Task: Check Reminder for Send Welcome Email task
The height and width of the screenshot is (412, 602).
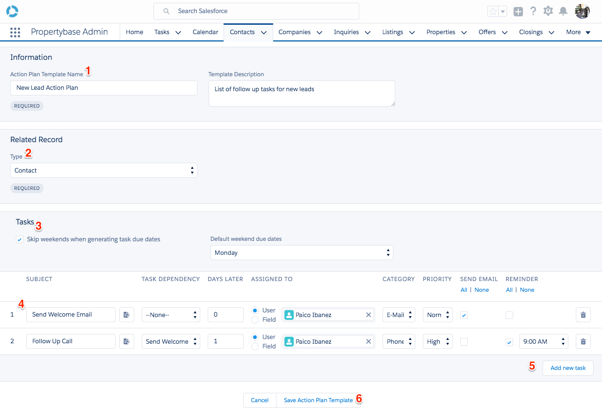Action: [509, 315]
